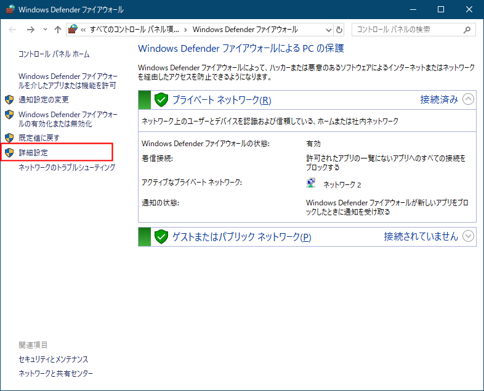Open アプリまたは機能を許可 link
This screenshot has height=391, width=484.
tap(68, 81)
